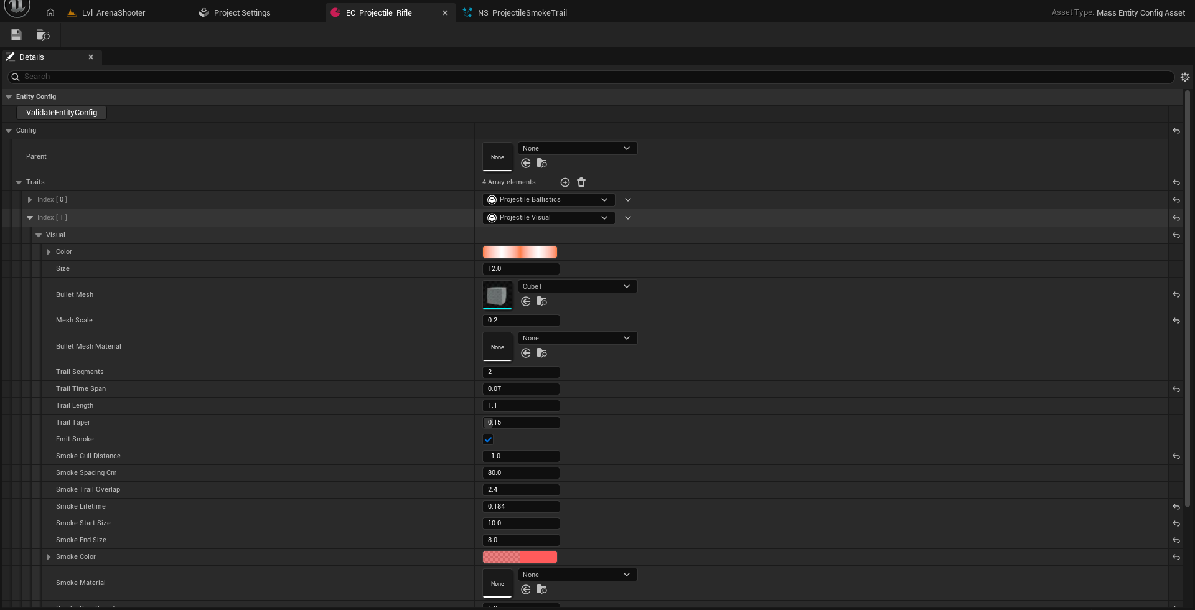
Task: Use selected asset for Parent property
Action: click(526, 163)
